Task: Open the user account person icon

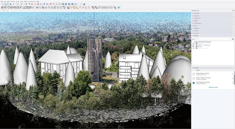Action: (84, 4)
